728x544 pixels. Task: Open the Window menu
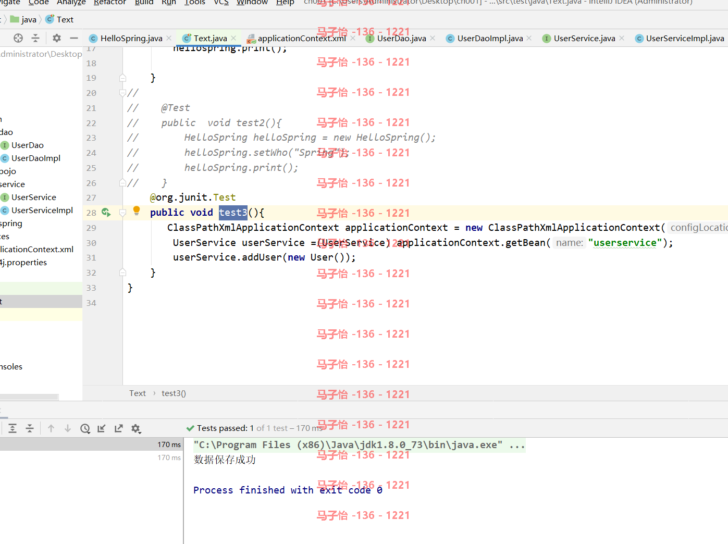point(252,3)
